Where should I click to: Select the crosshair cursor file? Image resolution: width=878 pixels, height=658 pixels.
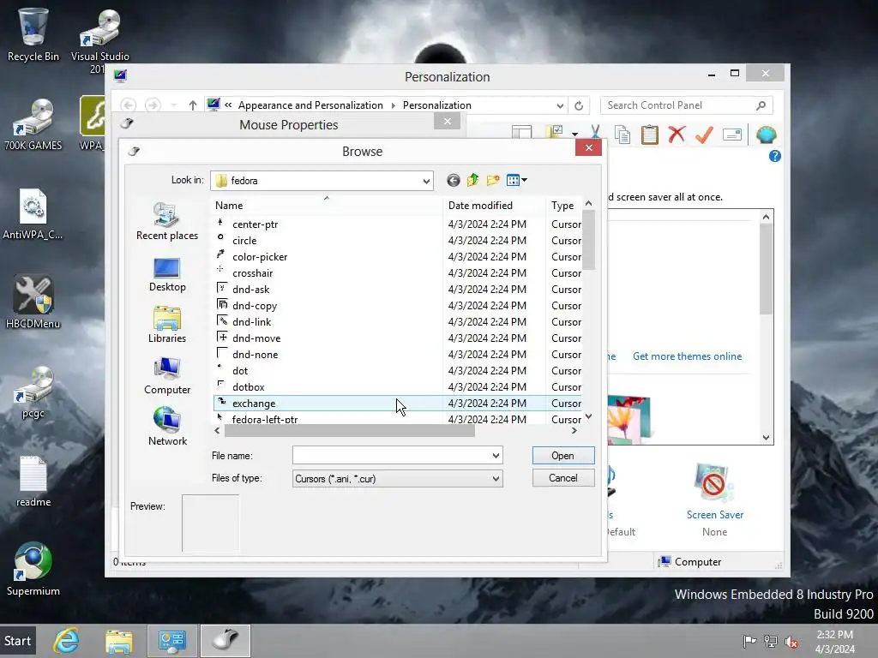252,273
